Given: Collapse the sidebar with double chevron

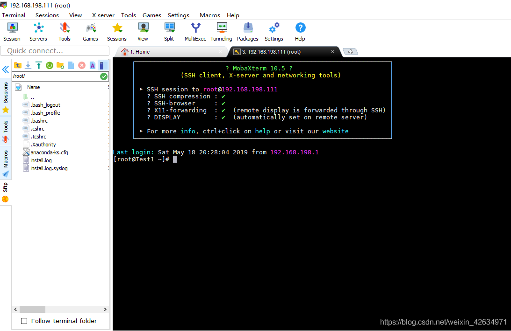Looking at the screenshot, I should click(x=6, y=69).
